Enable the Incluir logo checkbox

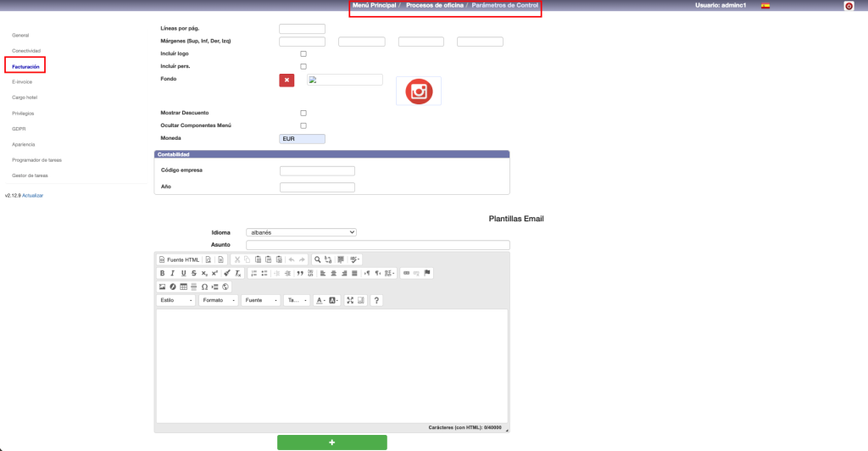click(x=303, y=53)
